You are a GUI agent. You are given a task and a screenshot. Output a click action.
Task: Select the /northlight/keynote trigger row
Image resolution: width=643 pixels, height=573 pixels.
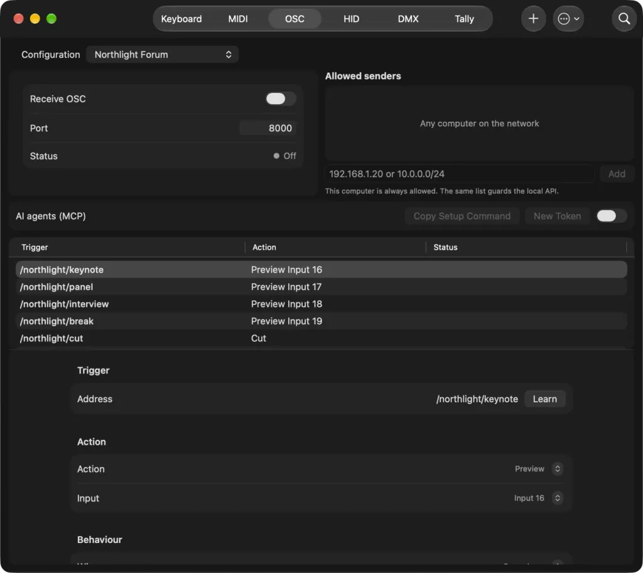click(x=321, y=270)
